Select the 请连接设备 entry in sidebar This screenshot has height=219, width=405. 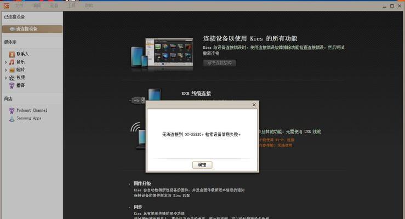(32, 29)
